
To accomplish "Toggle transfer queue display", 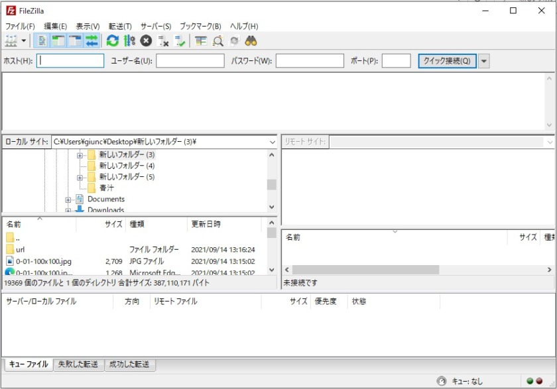I will 92,41.
